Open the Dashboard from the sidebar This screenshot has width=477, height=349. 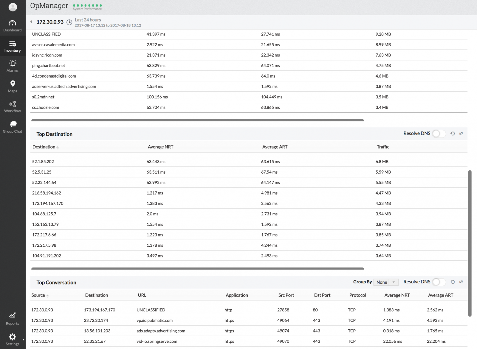point(13,26)
